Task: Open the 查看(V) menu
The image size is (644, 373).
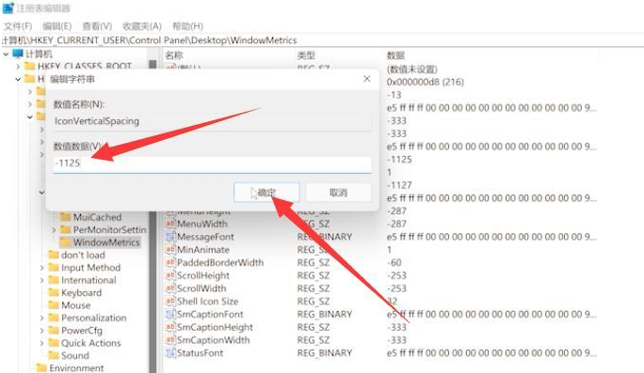Action: click(x=97, y=26)
